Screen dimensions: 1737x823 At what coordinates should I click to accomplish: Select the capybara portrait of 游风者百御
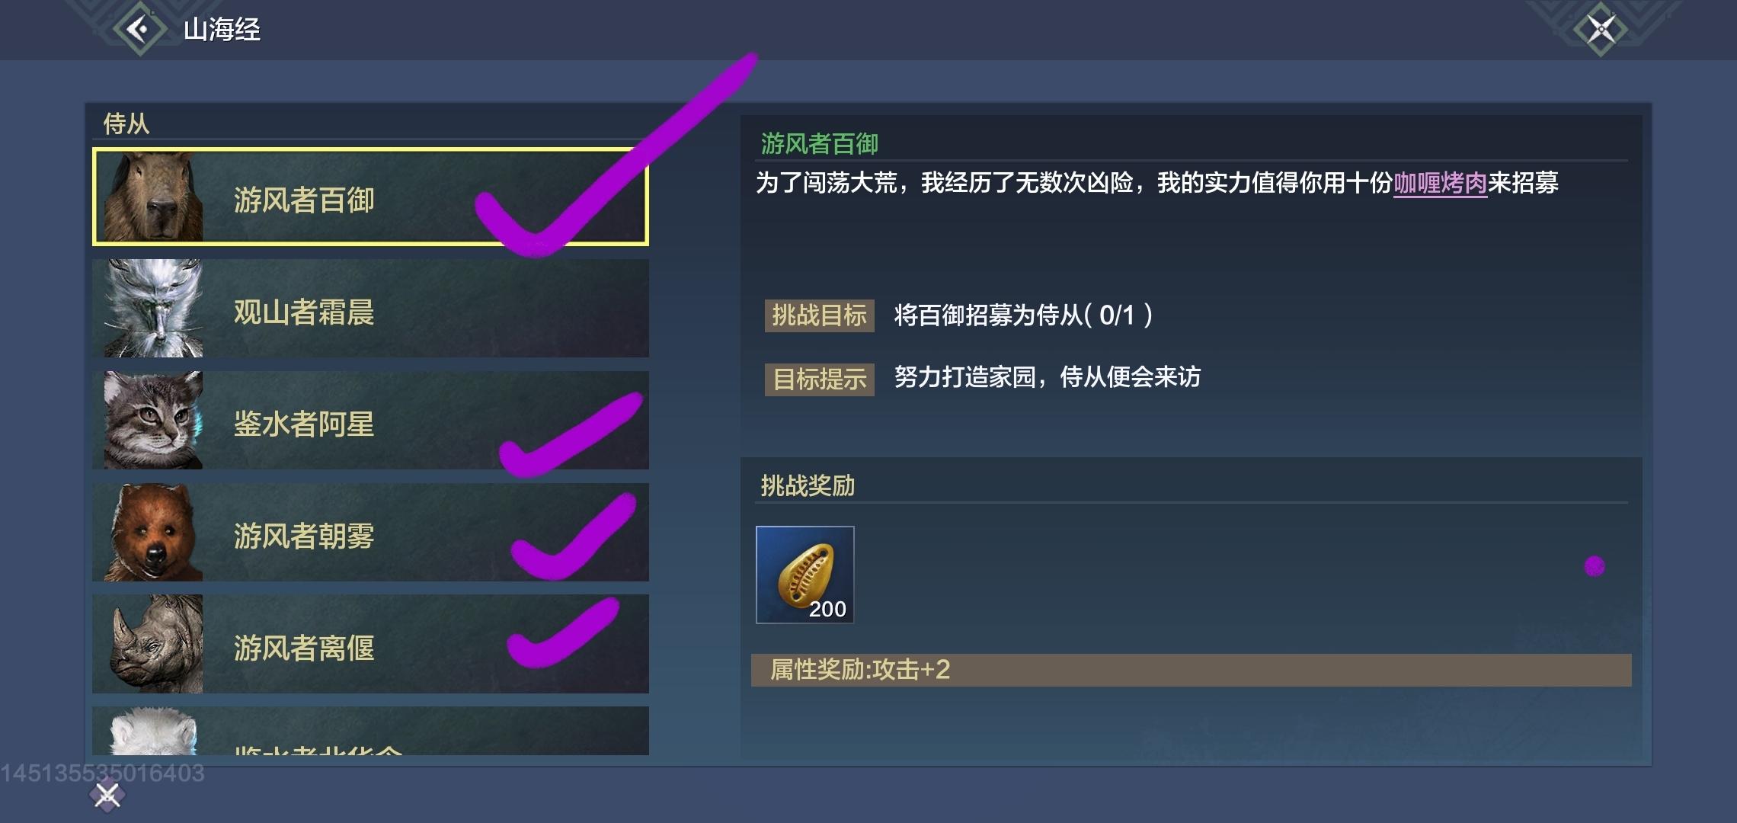pyautogui.click(x=153, y=197)
